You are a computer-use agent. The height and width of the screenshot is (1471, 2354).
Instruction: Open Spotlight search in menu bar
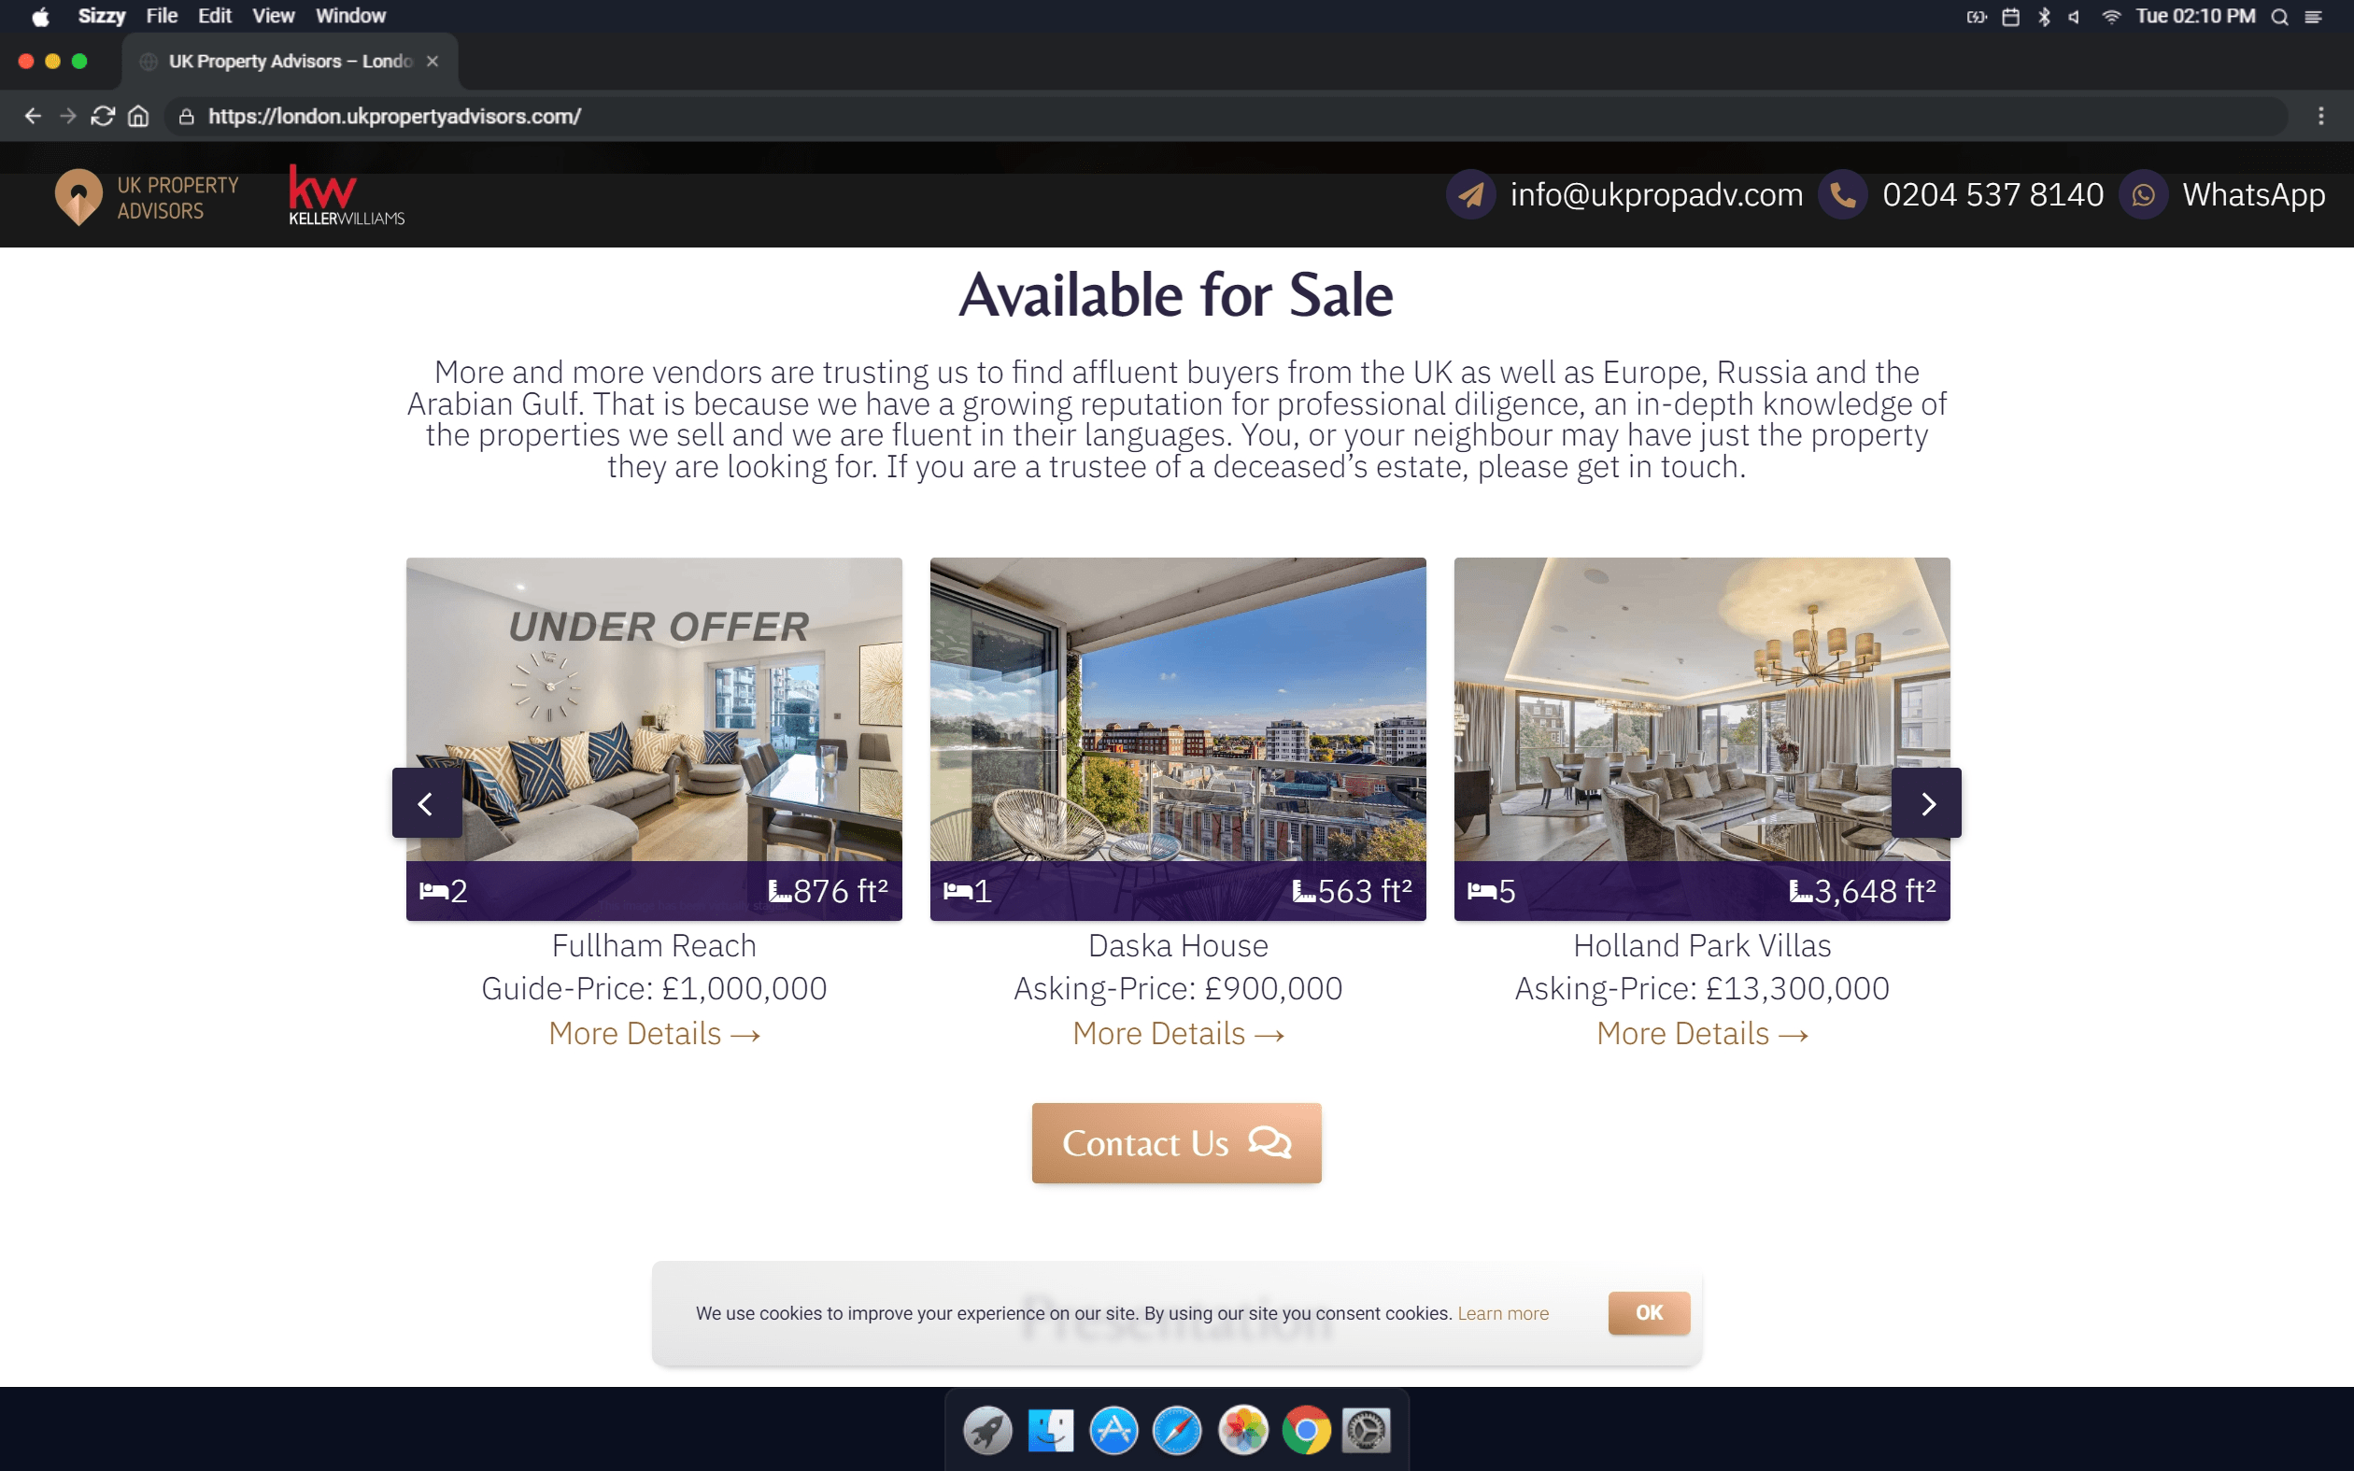2279,17
